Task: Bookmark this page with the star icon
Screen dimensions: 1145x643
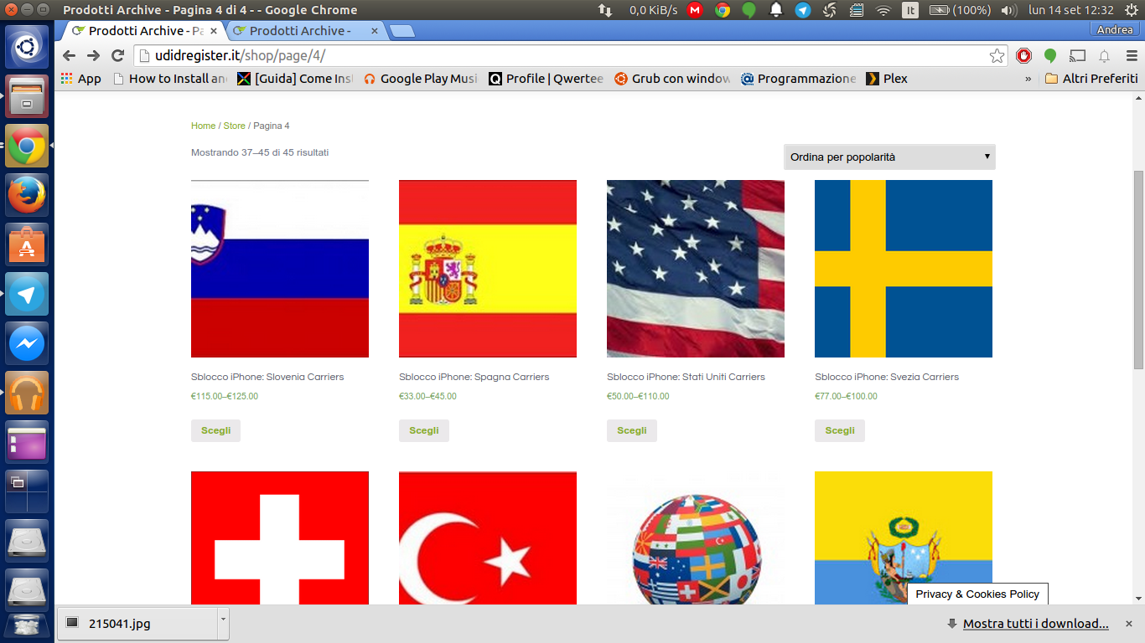Action: pyautogui.click(x=997, y=56)
